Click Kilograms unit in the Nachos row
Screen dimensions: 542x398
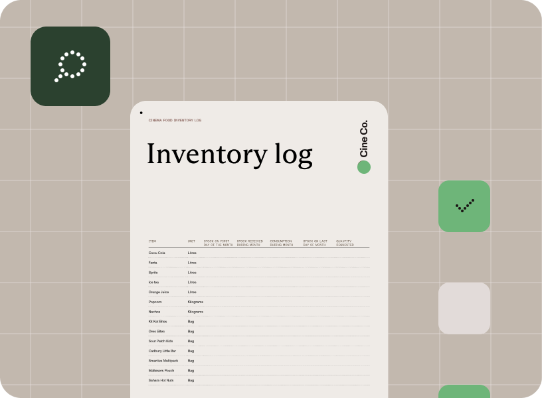click(x=195, y=312)
